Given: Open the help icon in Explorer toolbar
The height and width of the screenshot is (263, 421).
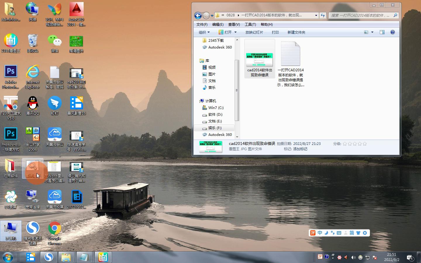Looking at the screenshot, I should (393, 32).
